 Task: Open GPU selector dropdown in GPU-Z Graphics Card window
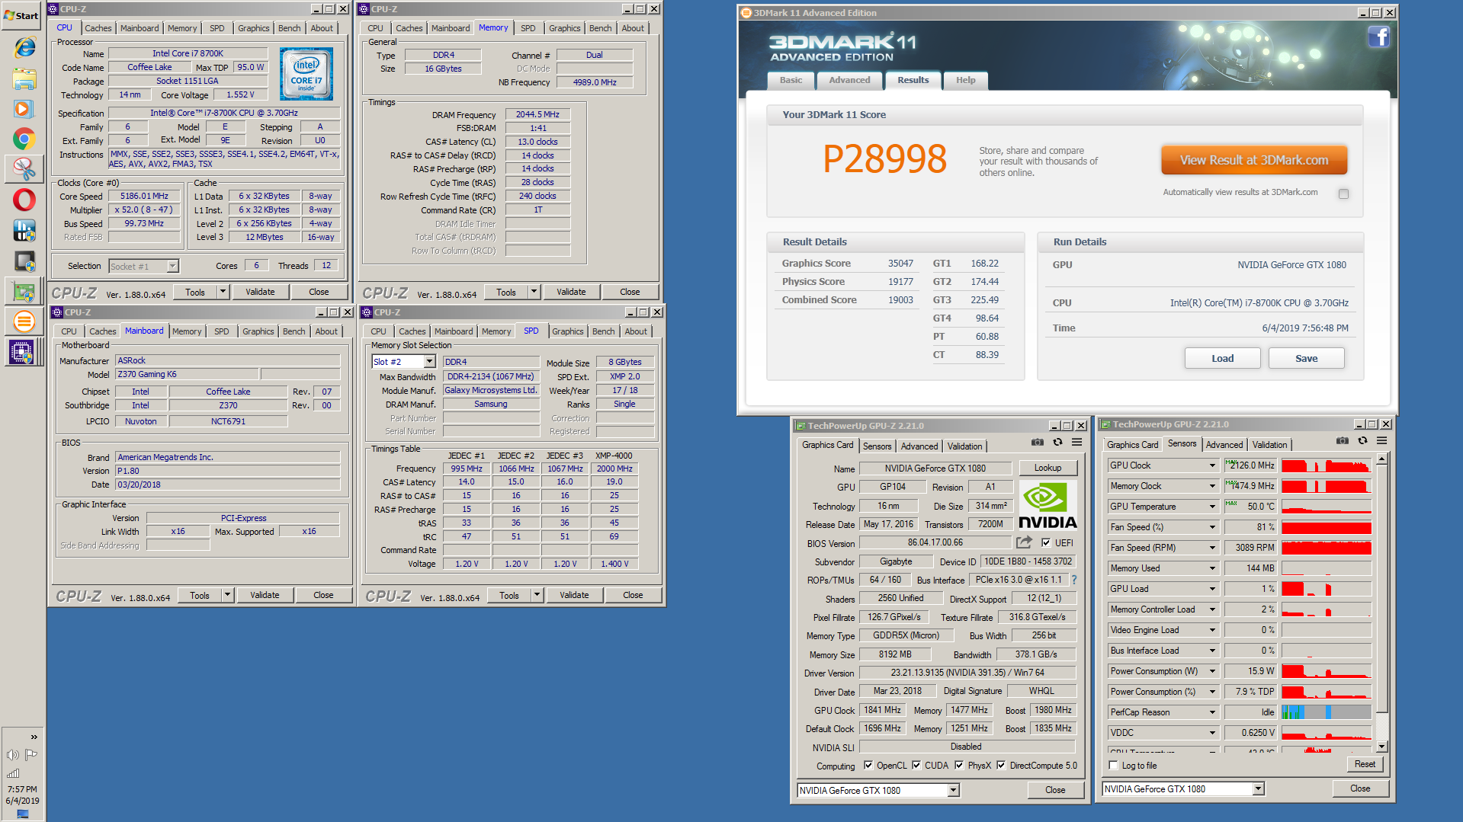(x=954, y=791)
